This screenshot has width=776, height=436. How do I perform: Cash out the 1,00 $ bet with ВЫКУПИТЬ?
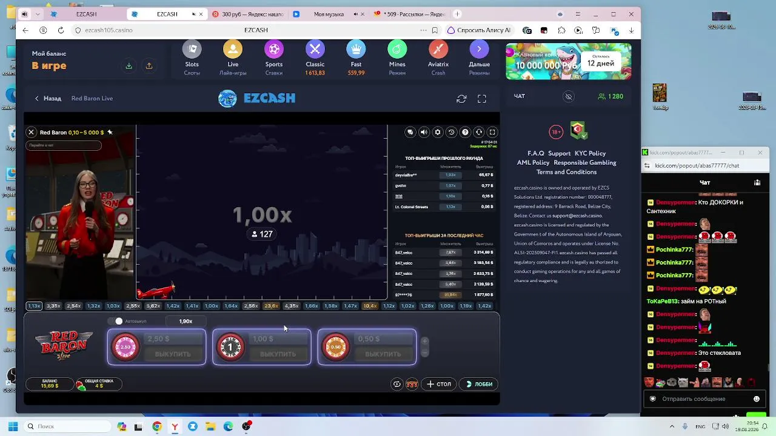click(278, 354)
